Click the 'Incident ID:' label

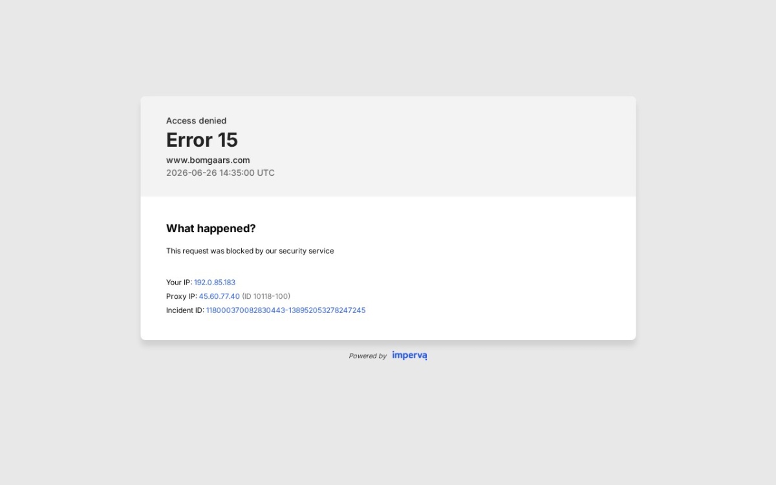tap(185, 310)
